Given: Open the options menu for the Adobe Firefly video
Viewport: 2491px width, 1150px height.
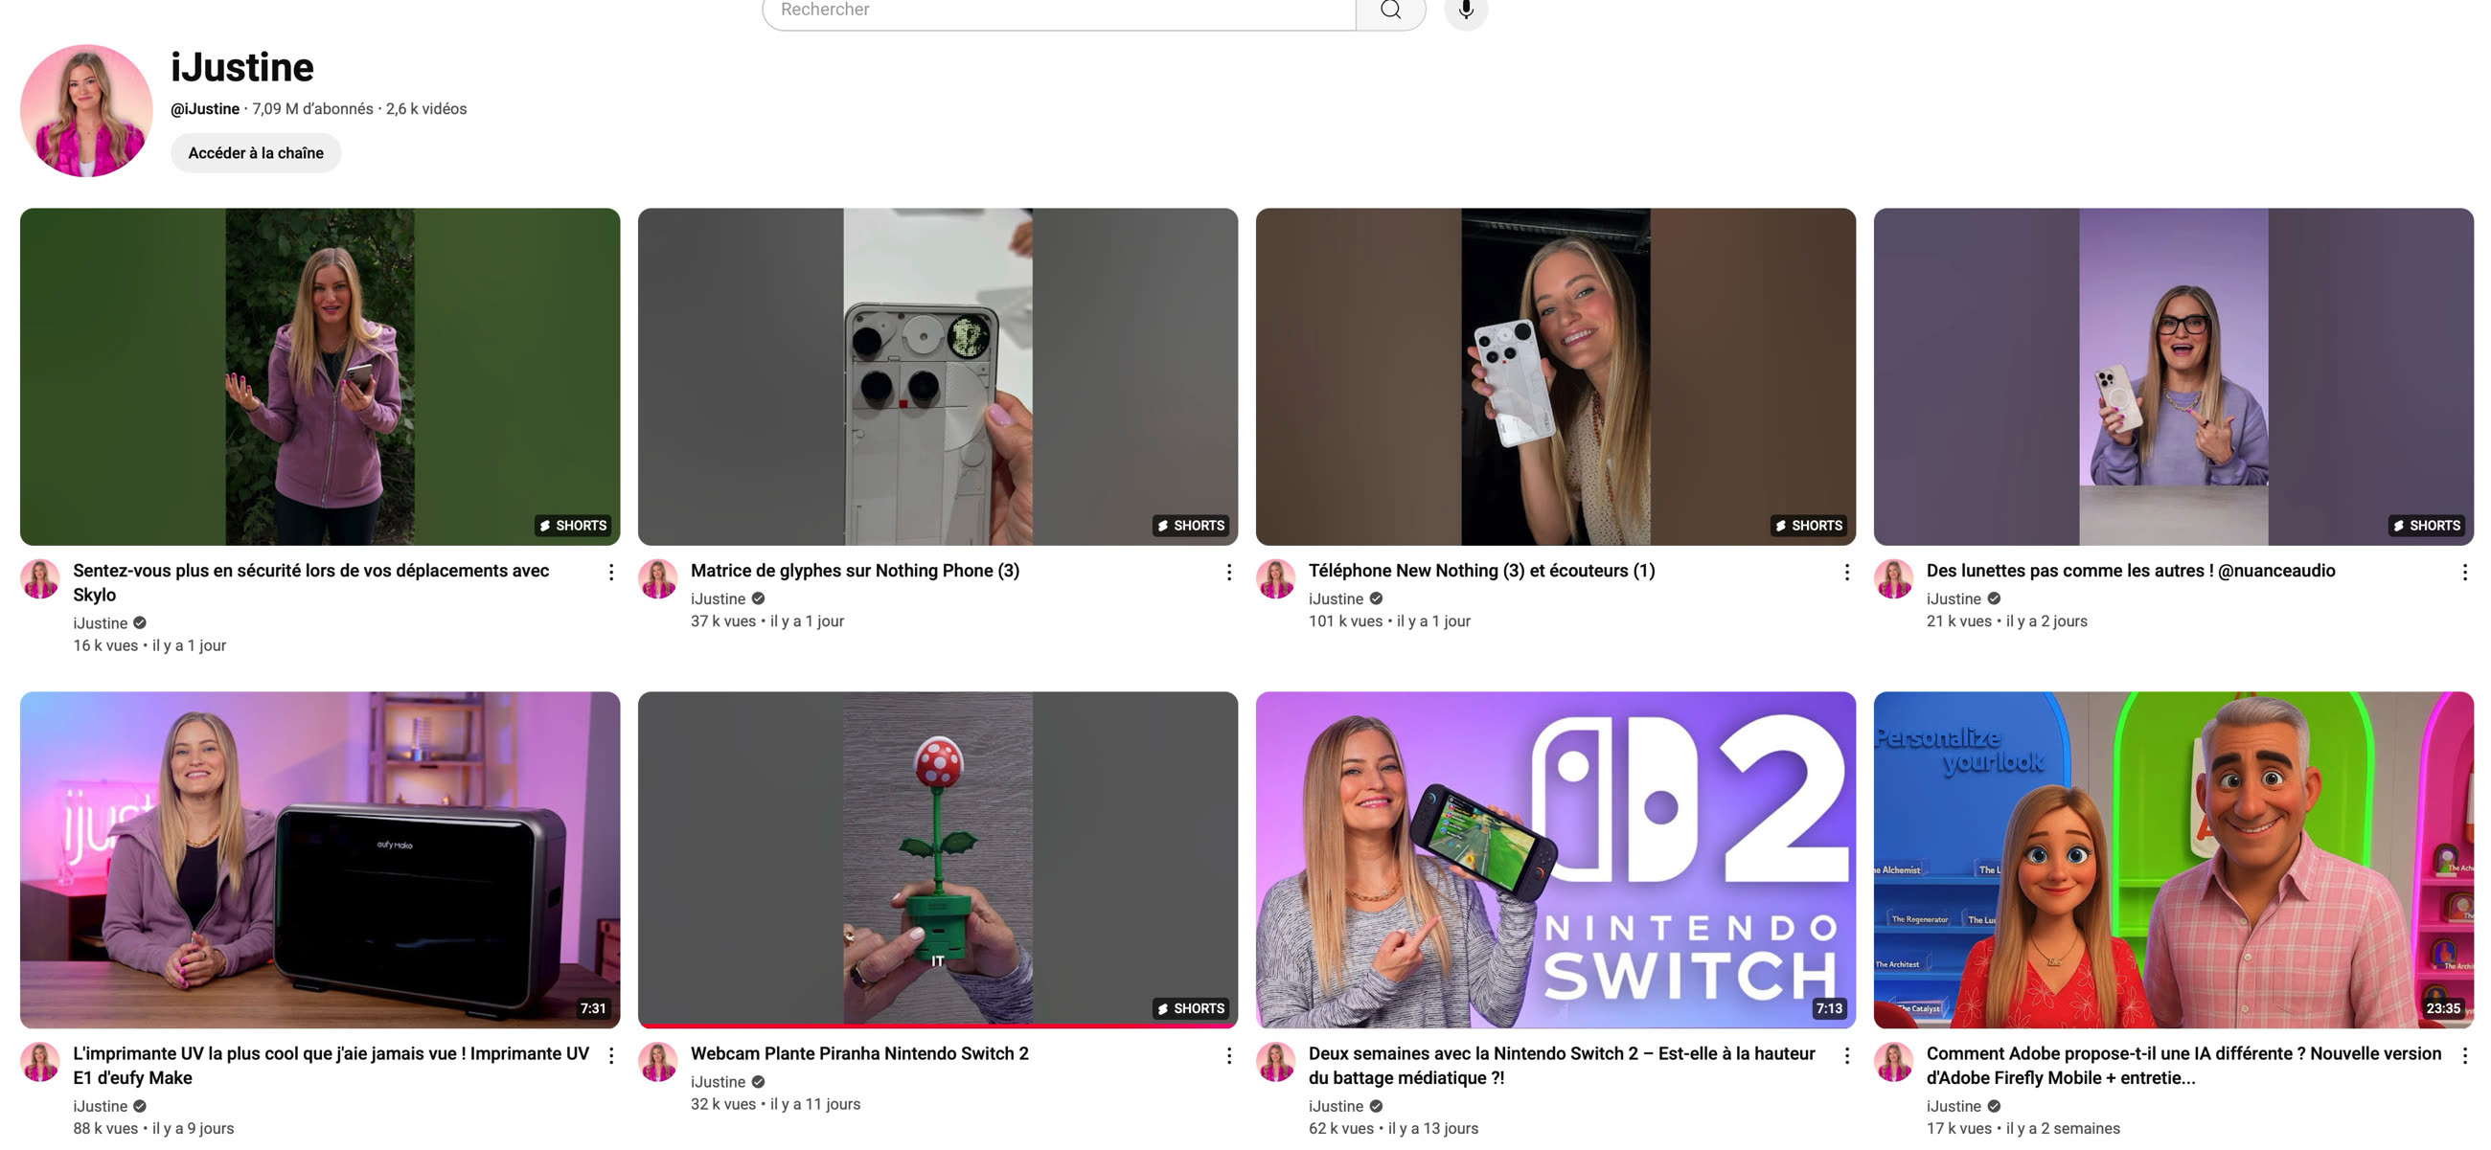Looking at the screenshot, I should (2465, 1055).
